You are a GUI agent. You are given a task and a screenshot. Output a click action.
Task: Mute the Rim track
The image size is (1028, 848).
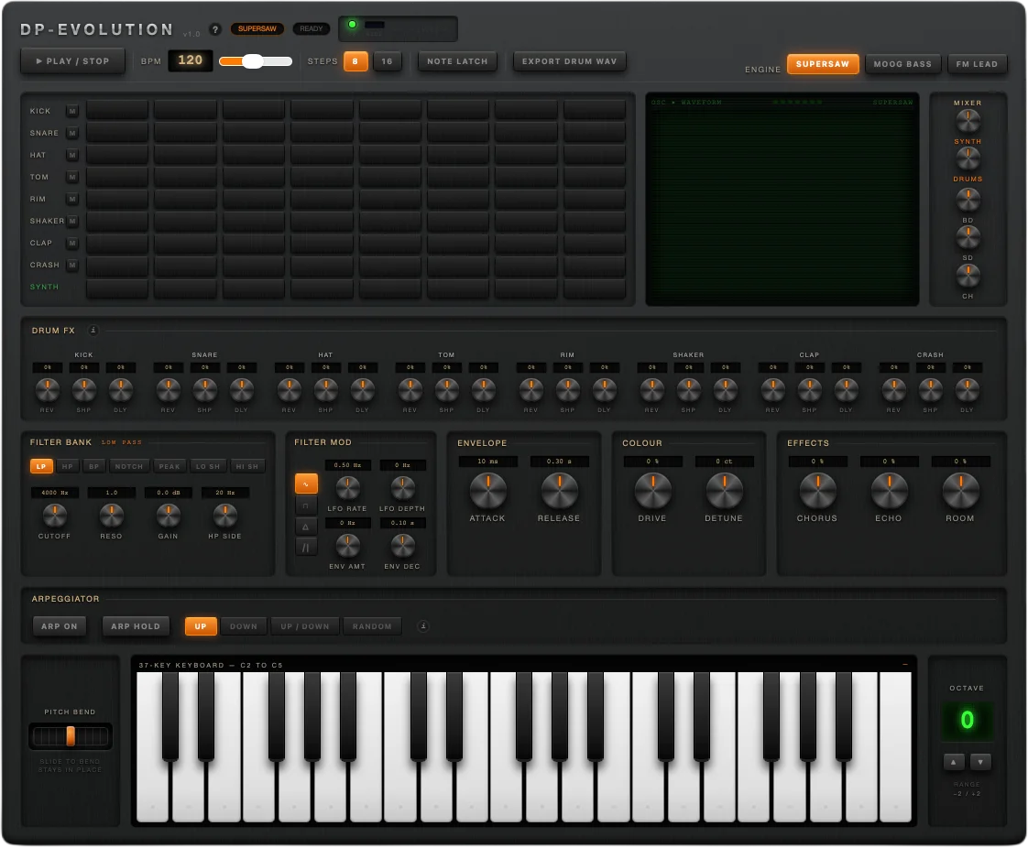tap(72, 199)
